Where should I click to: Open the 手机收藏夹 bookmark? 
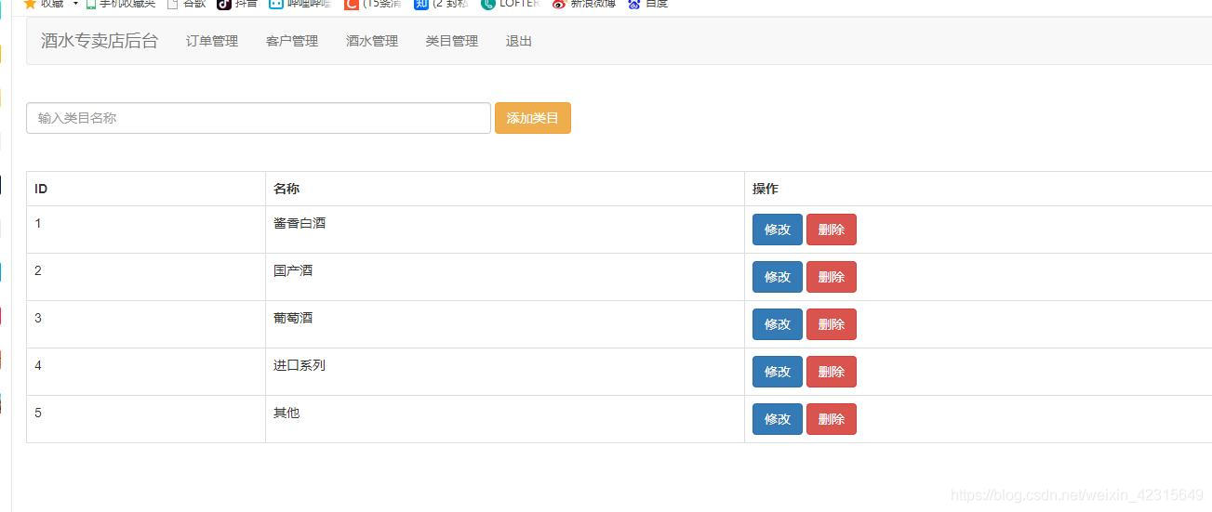(121, 4)
